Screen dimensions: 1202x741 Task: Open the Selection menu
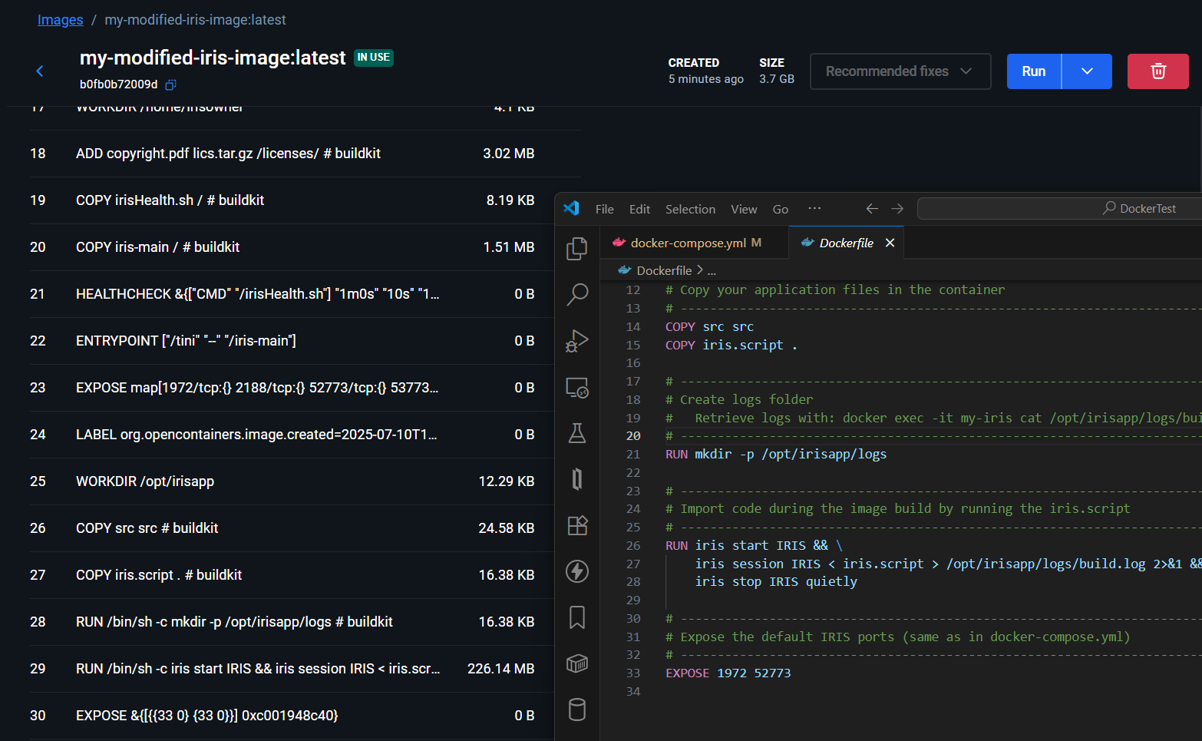coord(690,209)
